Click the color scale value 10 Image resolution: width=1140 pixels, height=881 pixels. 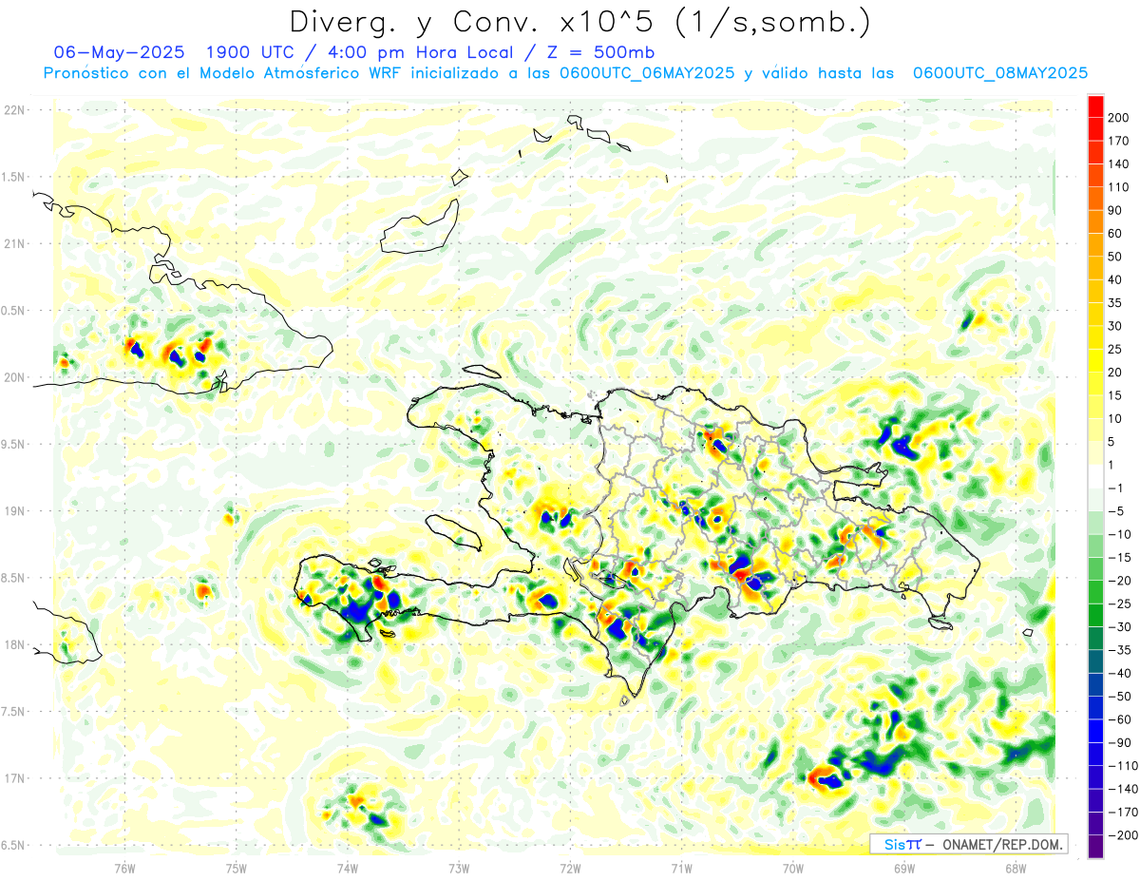[x=1116, y=418]
